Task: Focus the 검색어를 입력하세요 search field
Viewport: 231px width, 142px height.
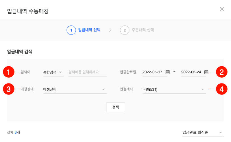Action: [87, 72]
